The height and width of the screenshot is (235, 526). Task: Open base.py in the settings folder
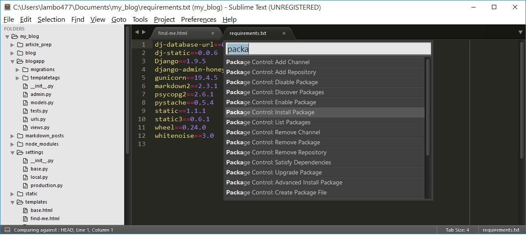pyautogui.click(x=39, y=169)
